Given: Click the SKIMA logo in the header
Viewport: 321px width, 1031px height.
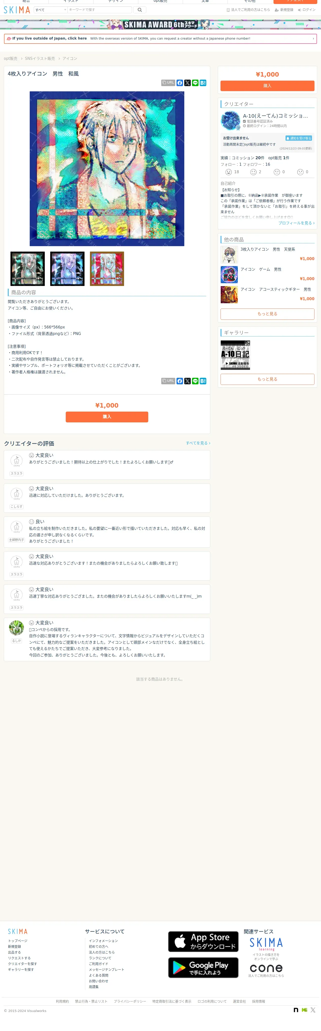Looking at the screenshot, I should point(17,10).
